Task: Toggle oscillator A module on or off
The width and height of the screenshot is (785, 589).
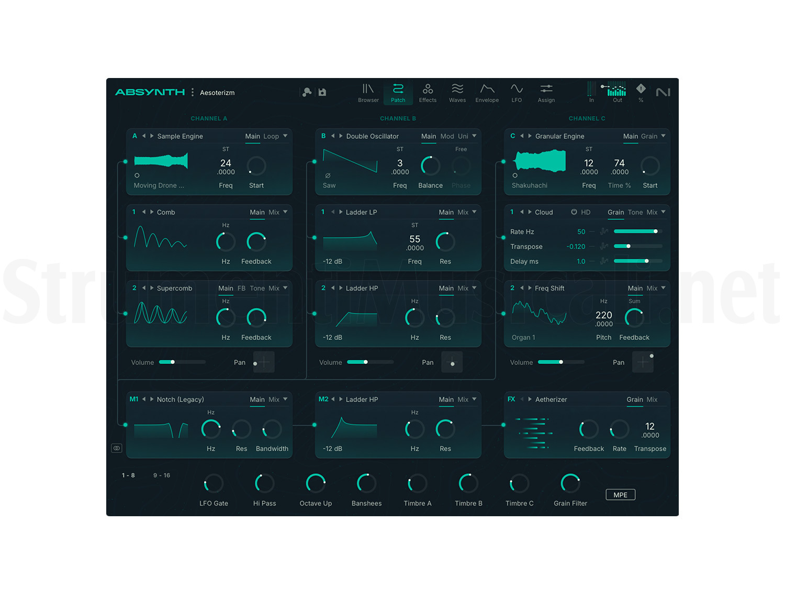Action: click(134, 136)
